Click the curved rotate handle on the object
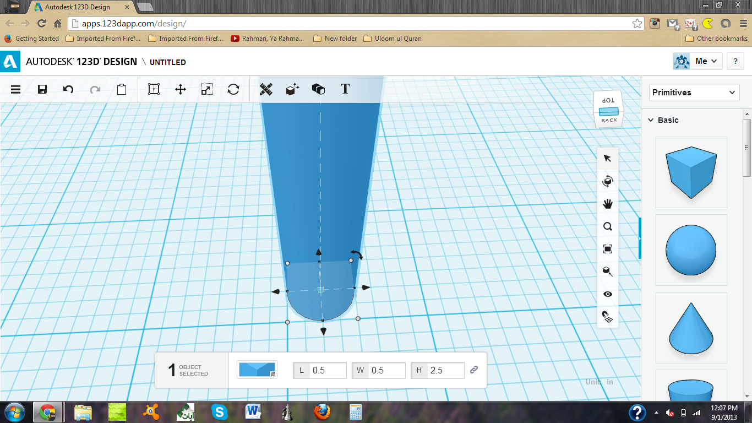Image resolution: width=752 pixels, height=423 pixels. point(358,254)
